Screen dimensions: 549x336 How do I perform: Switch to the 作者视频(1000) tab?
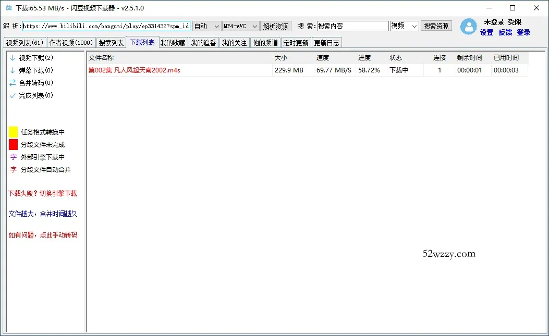click(71, 43)
